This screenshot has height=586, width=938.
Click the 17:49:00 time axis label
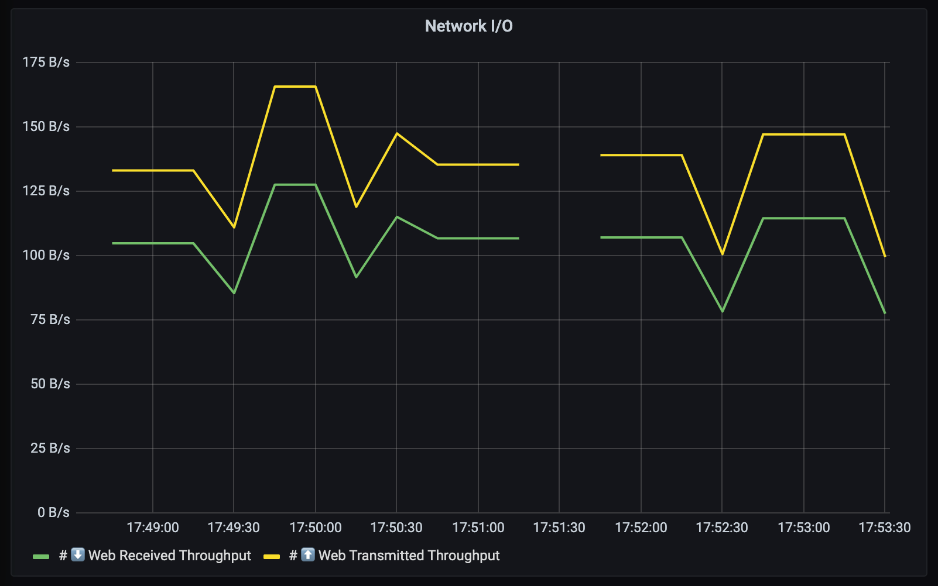point(153,528)
